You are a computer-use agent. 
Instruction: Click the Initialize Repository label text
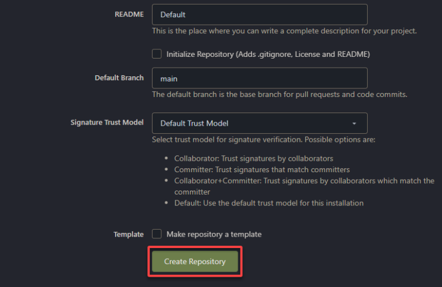268,55
